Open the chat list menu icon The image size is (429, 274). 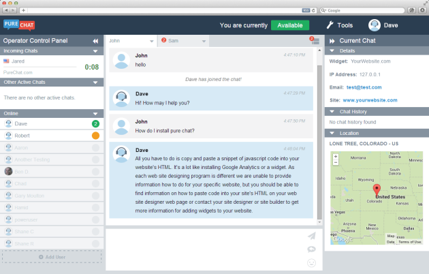point(315,41)
